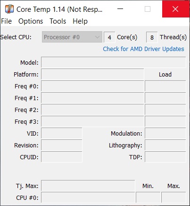The width and height of the screenshot is (190, 206).
Task: Click the 'Select CPU:' label
Action: pyautogui.click(x=16, y=37)
